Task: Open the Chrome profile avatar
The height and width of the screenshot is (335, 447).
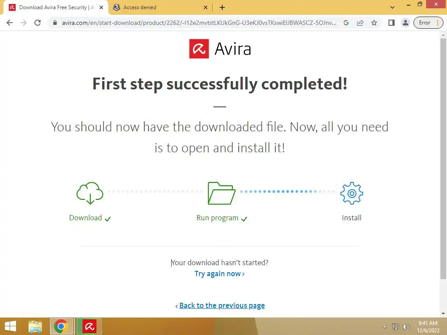Action: click(405, 23)
